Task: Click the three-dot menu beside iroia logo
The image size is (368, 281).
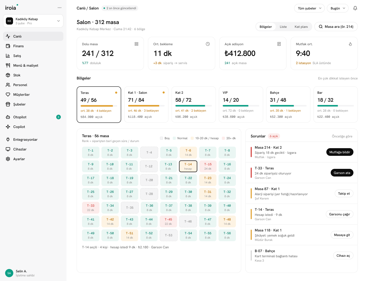Action: tap(60, 8)
